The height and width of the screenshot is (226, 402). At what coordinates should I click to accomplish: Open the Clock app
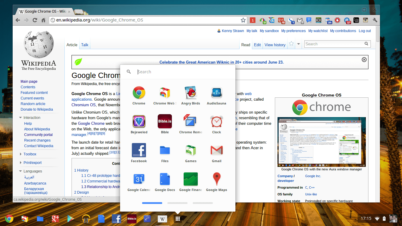(x=216, y=121)
